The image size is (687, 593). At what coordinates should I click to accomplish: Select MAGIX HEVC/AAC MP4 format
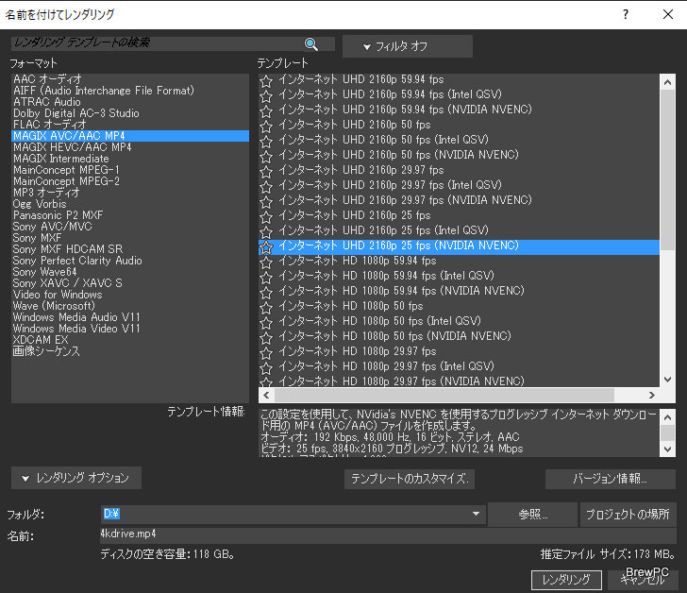(x=73, y=147)
